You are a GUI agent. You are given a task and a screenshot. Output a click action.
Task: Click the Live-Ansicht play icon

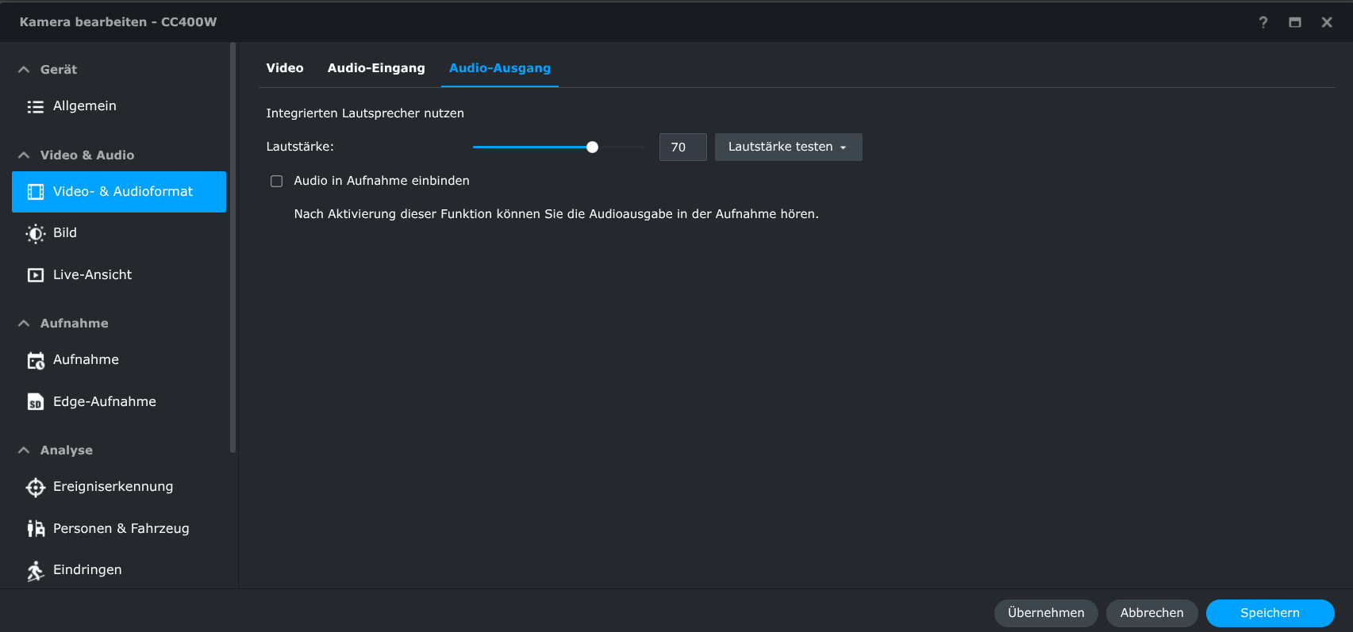(36, 275)
